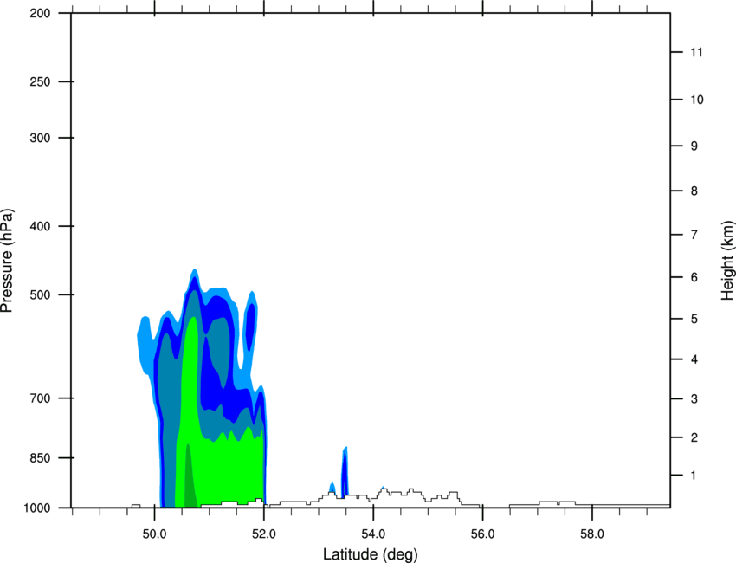Screen dimensions: 736x563
Task: Select the 1000 pressure tick label
Action: 37,508
